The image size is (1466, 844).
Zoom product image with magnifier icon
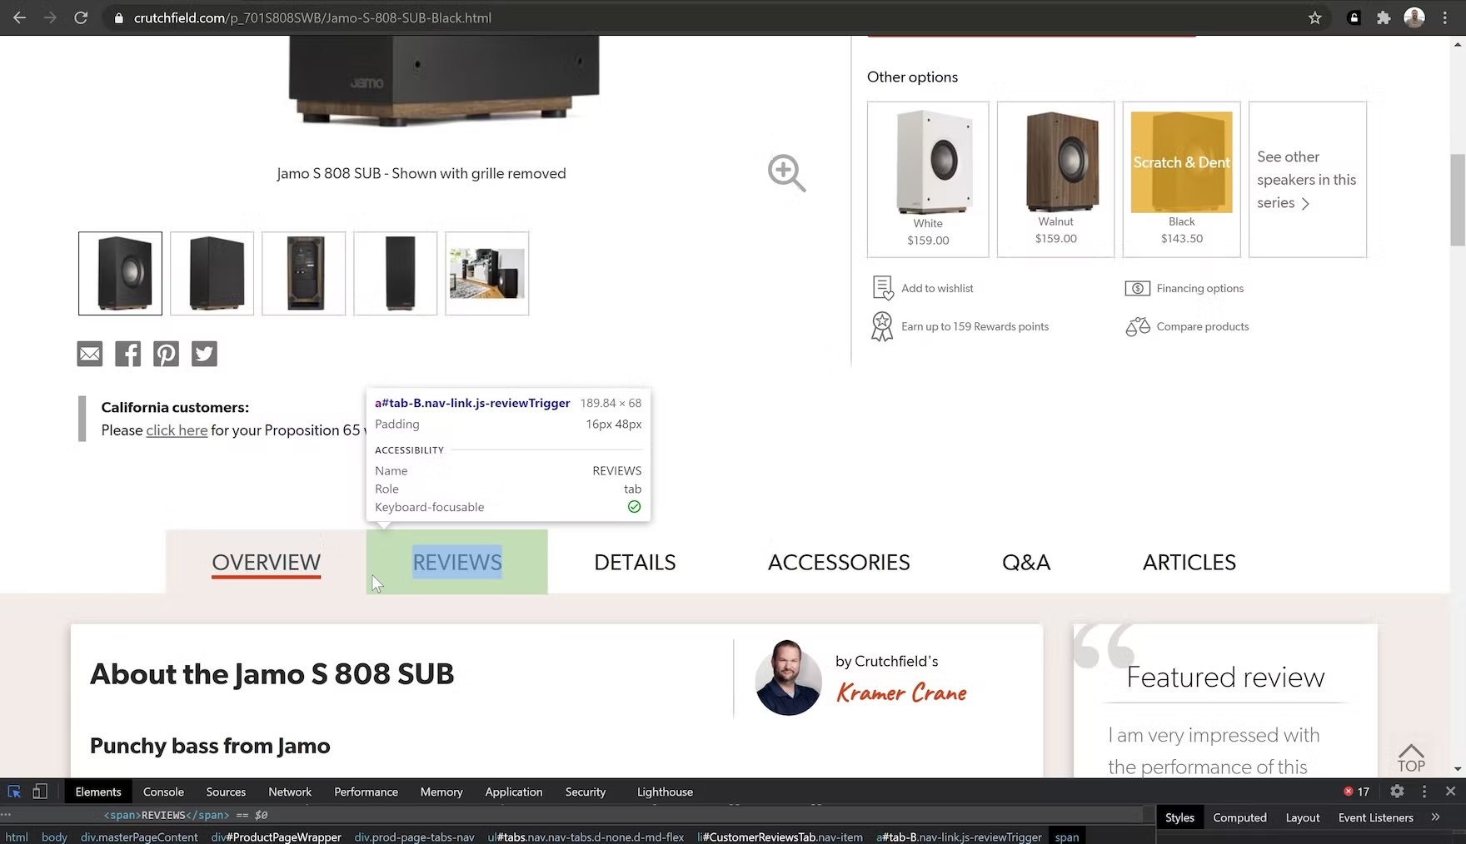tap(785, 173)
